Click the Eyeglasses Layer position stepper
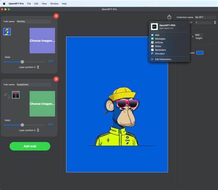This screenshot has height=190, width=218. [x=38, y=130]
